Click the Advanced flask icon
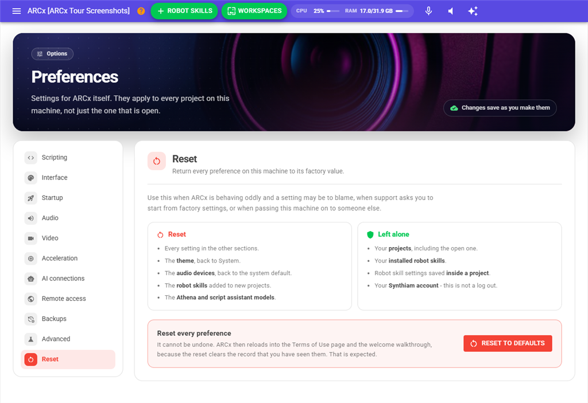588x403 pixels. click(31, 339)
